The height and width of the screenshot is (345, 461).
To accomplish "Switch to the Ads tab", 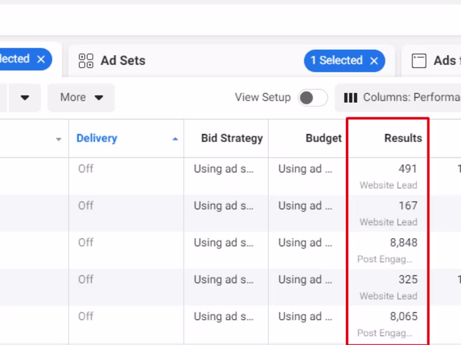I will [x=444, y=60].
